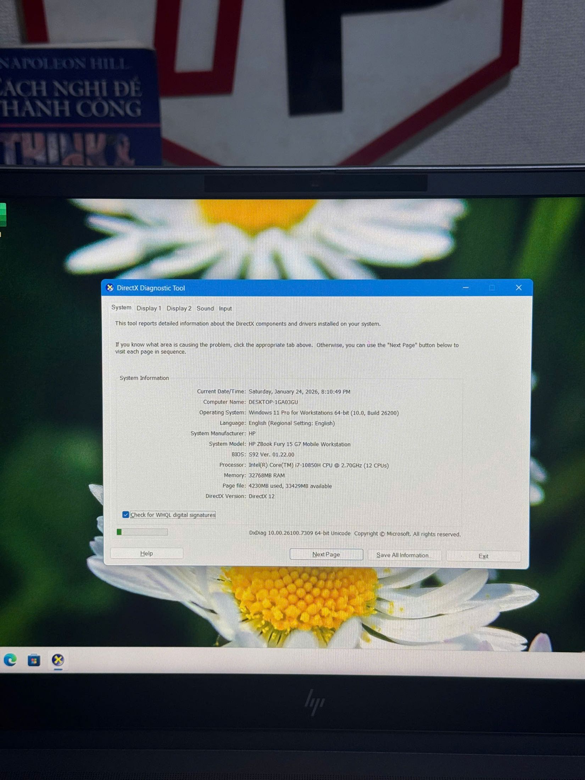Click the computer name DESKTOP-1GA03GU text
The image size is (585, 780).
coord(273,402)
